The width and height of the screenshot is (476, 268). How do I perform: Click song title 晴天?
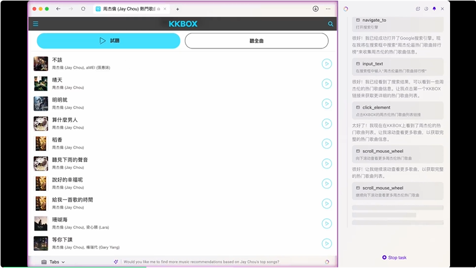(x=57, y=80)
